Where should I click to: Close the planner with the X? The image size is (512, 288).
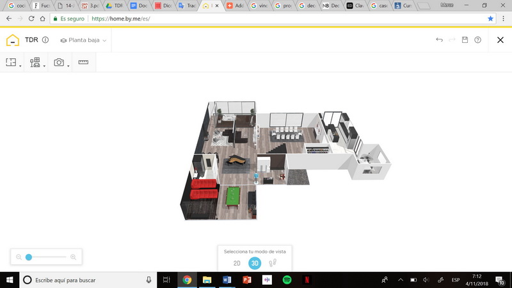pyautogui.click(x=500, y=40)
